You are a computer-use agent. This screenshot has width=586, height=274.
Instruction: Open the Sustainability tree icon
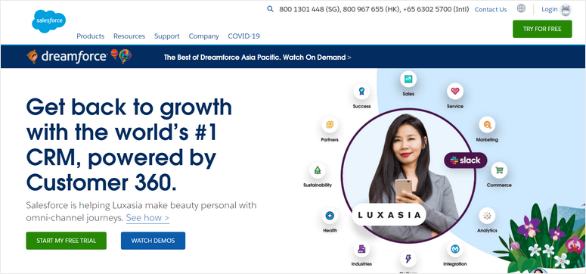(x=318, y=170)
